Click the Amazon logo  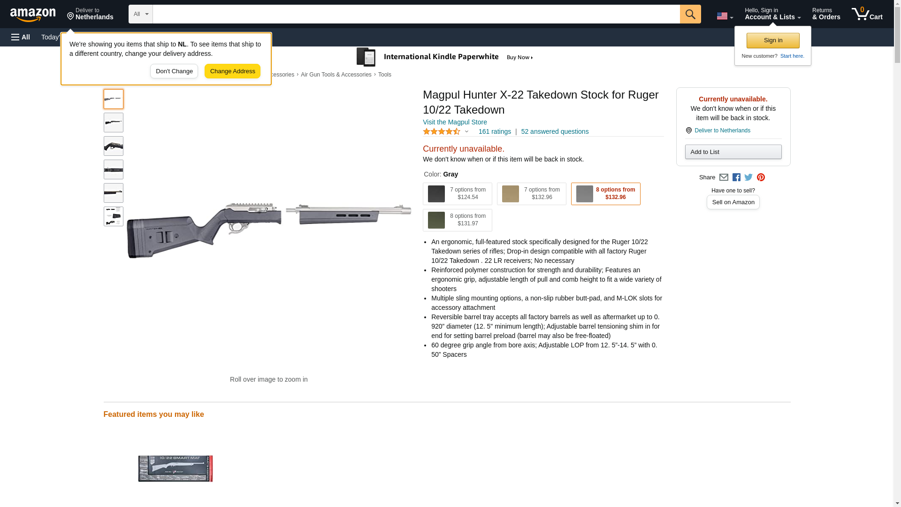(x=33, y=15)
